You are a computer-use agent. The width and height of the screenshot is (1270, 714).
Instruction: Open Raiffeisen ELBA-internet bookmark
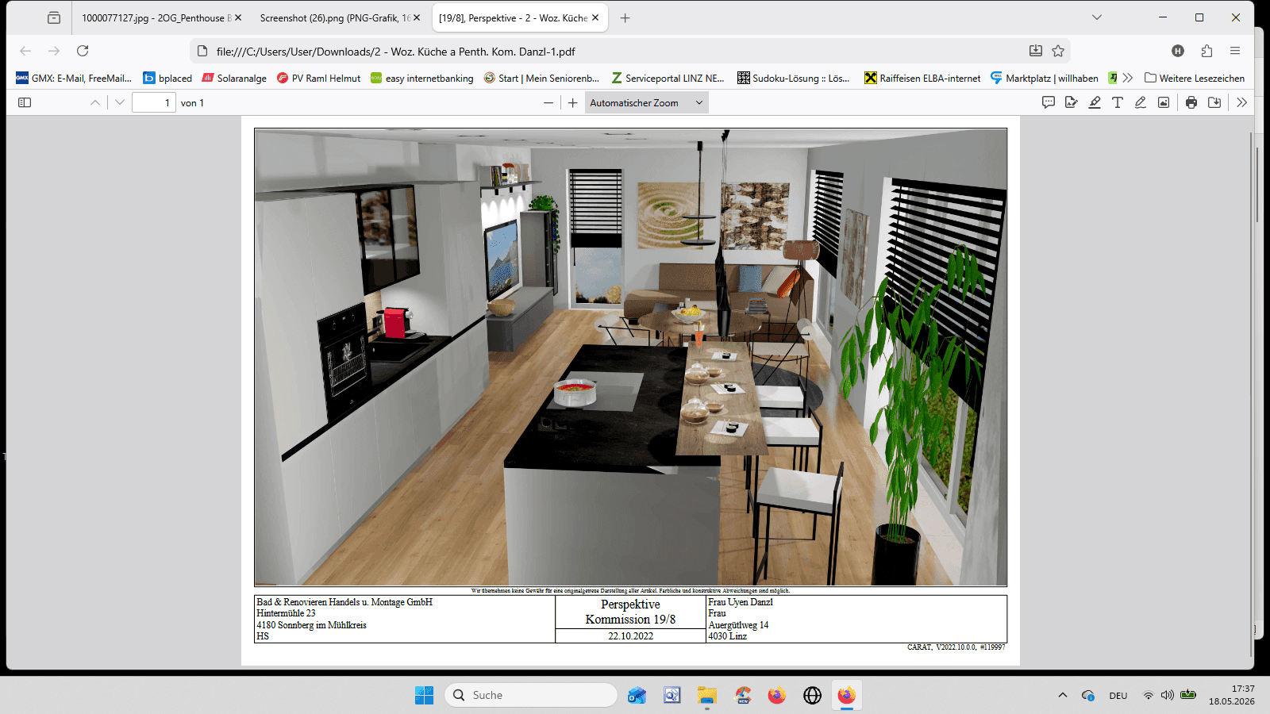pos(922,78)
